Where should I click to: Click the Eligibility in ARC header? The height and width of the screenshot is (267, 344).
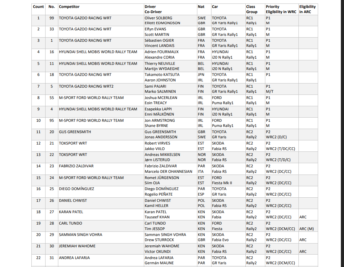tap(307, 9)
